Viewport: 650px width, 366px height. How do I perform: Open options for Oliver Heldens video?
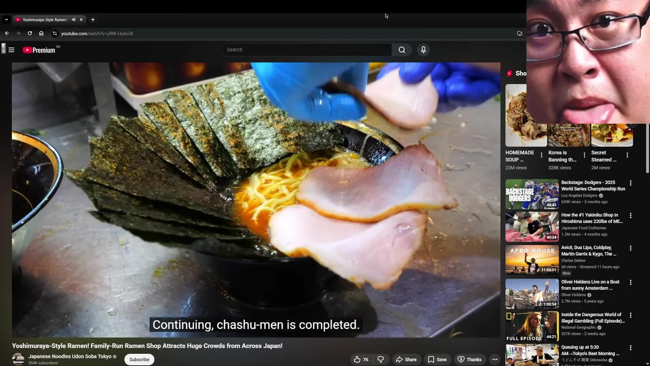point(631,282)
